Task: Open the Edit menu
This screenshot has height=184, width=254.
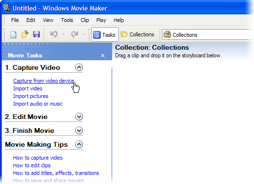Action: (31, 20)
